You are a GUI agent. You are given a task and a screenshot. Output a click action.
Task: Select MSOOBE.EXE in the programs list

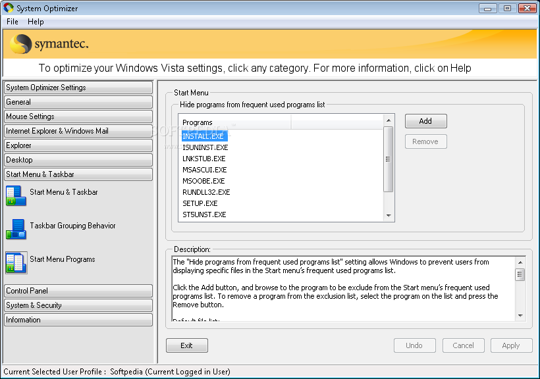click(x=203, y=181)
